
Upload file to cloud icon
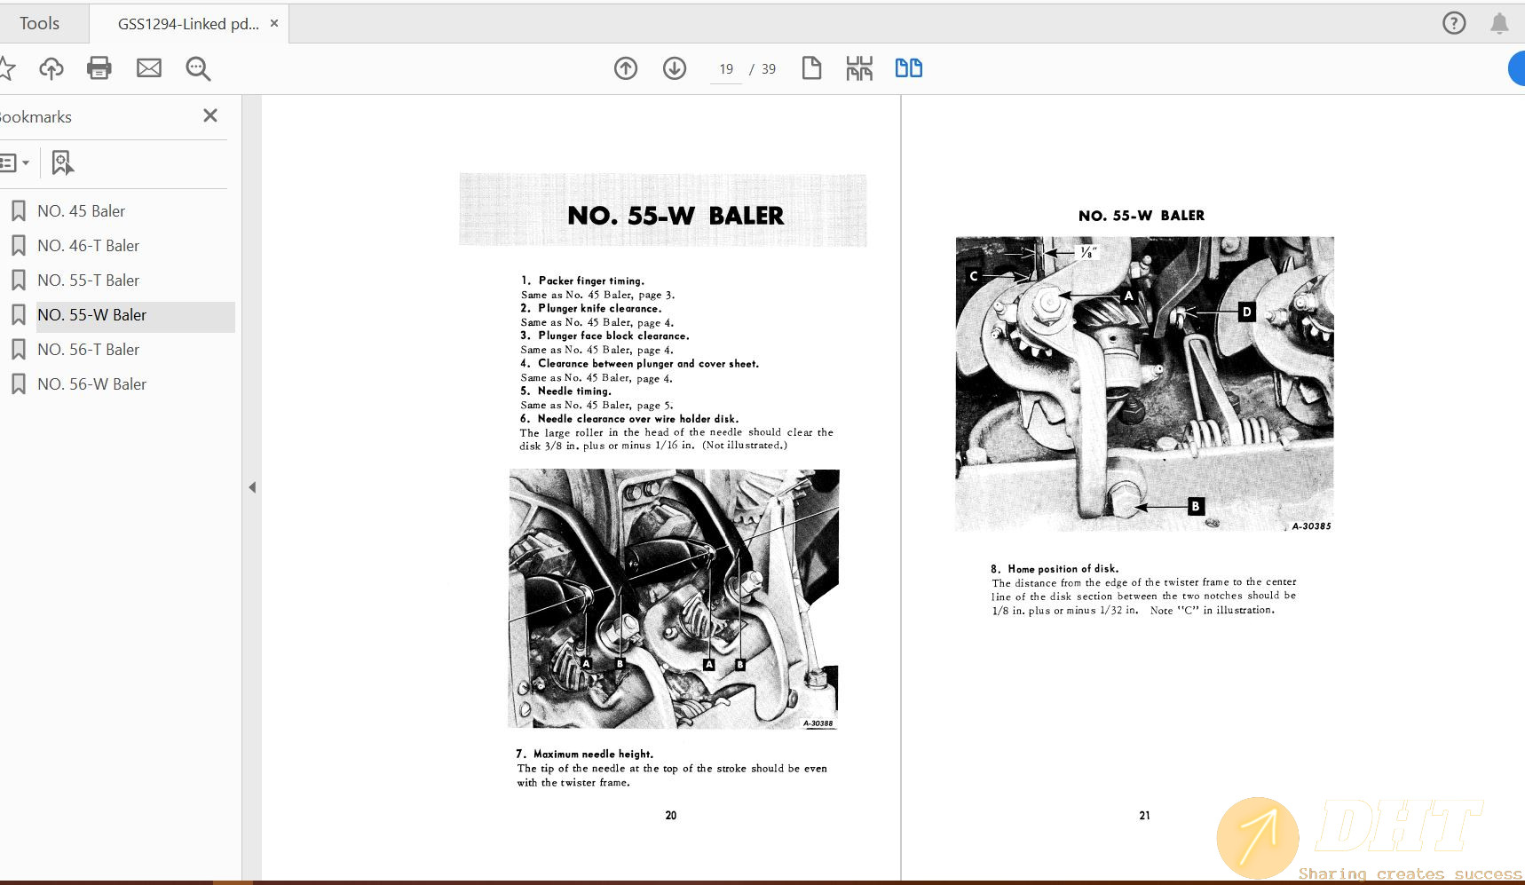coord(51,68)
